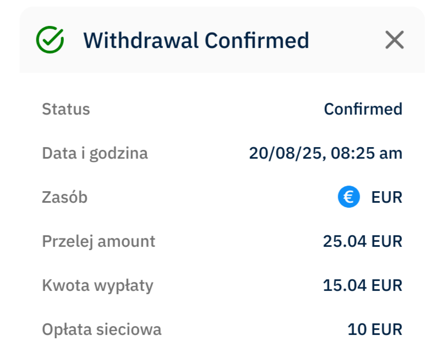Select the 15.04 EUR withdrawal amount

click(x=363, y=285)
